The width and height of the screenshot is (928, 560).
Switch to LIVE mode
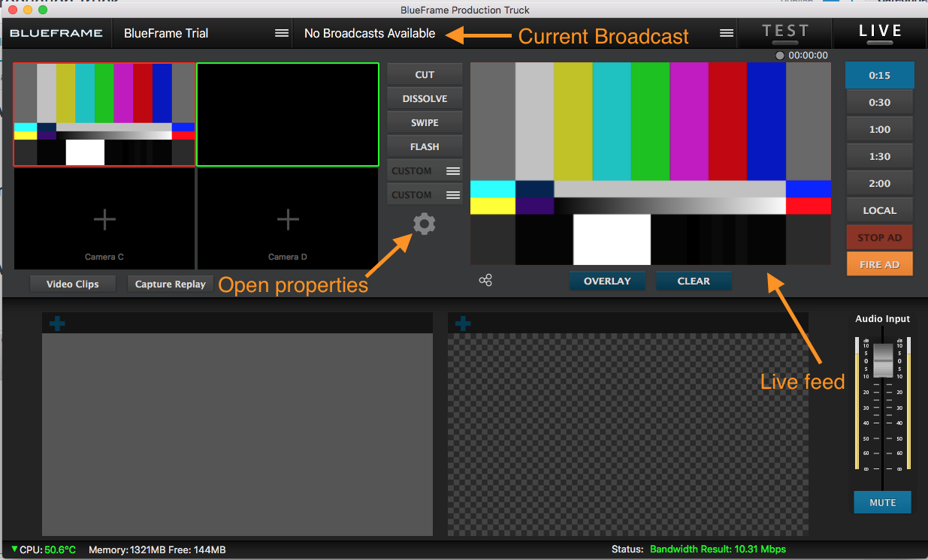pyautogui.click(x=880, y=33)
